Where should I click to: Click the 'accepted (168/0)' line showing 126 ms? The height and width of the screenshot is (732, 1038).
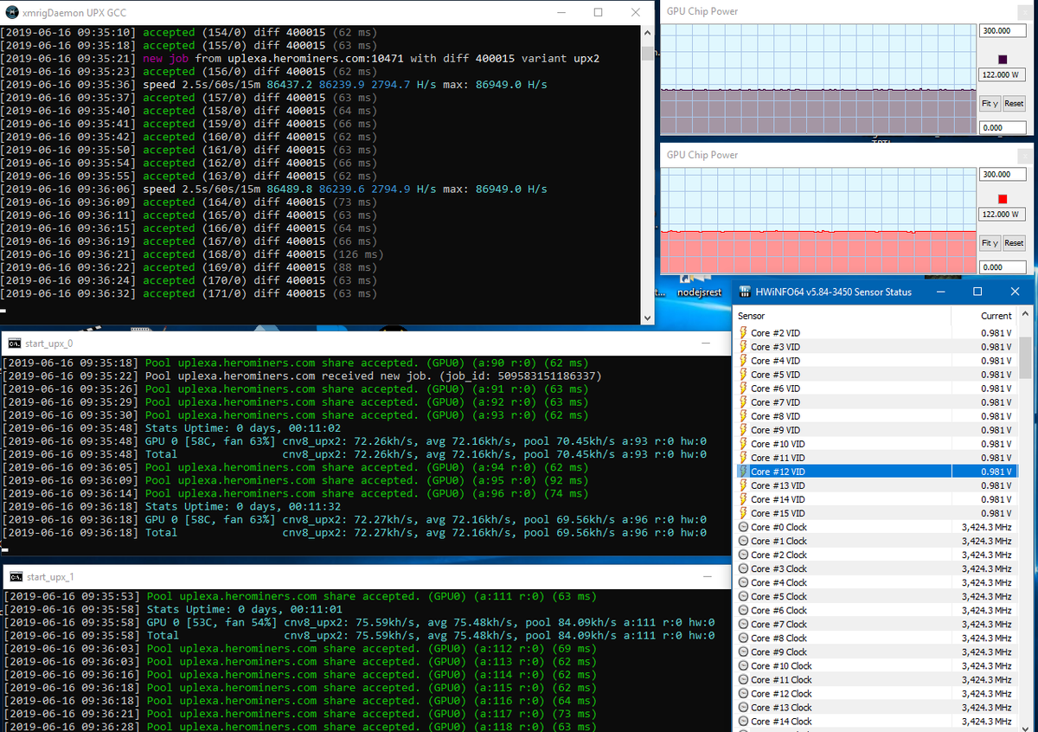tap(193, 254)
